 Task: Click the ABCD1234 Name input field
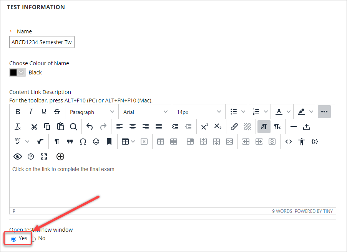coord(42,42)
